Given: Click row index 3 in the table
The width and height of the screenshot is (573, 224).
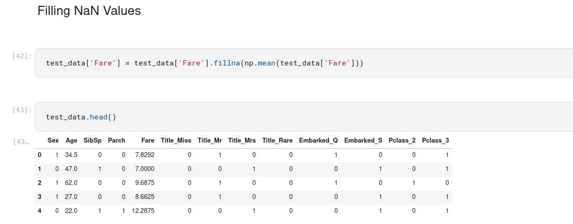Looking at the screenshot, I should coord(40,197).
